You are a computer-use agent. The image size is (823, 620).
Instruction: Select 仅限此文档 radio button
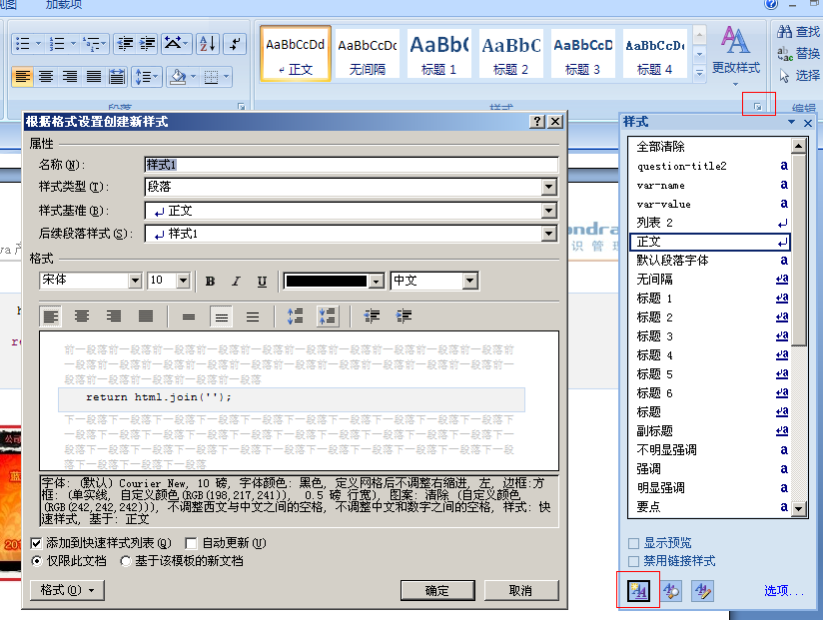37,561
